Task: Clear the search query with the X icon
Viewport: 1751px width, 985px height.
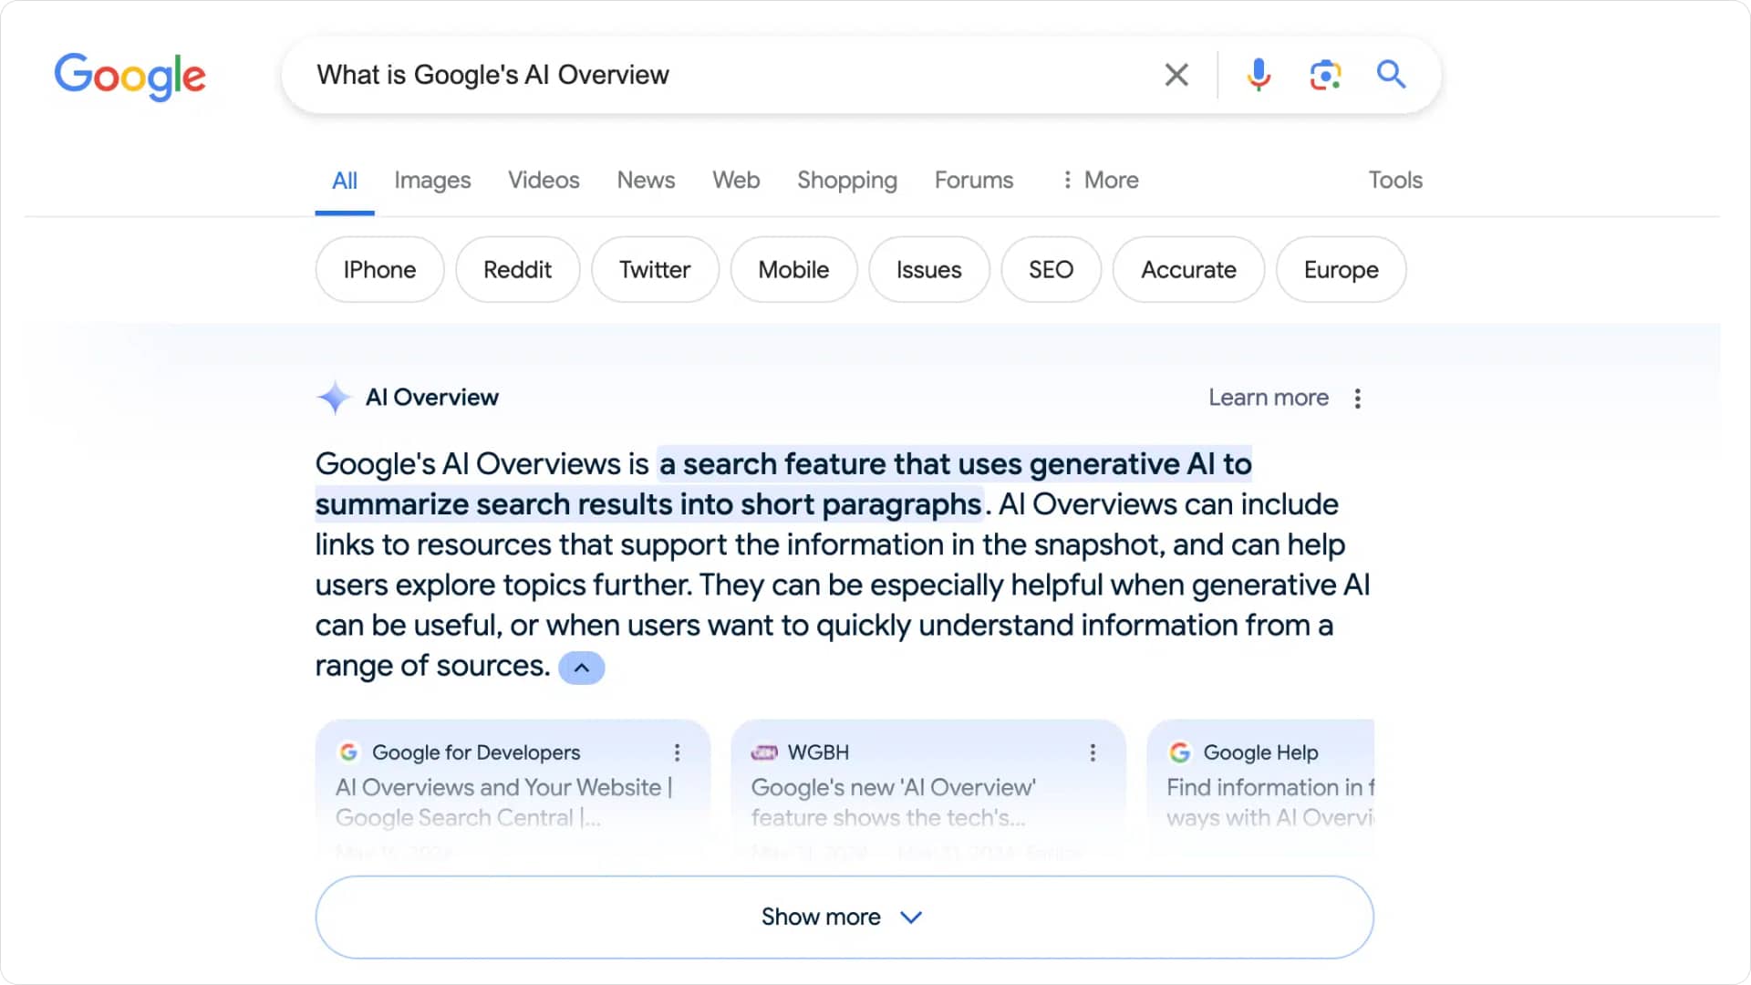Action: coord(1176,75)
